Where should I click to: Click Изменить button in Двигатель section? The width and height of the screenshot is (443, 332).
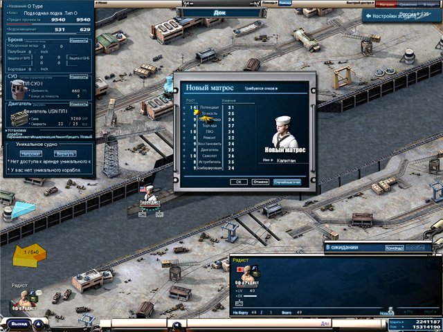pos(79,105)
